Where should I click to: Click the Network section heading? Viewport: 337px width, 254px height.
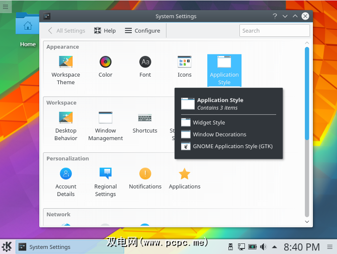(58, 214)
